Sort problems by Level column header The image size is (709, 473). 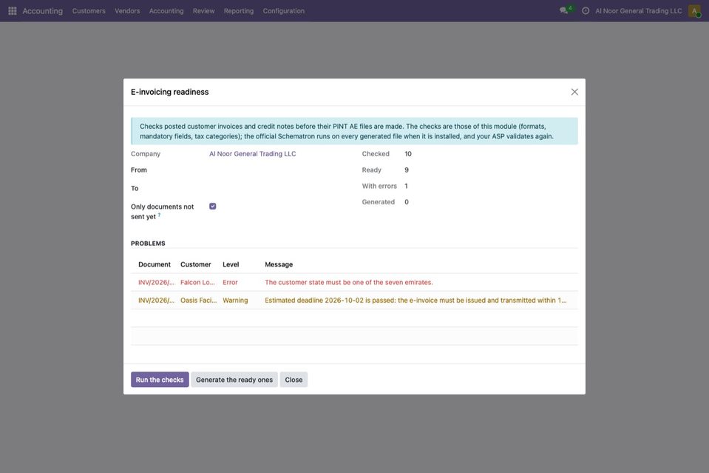(231, 264)
